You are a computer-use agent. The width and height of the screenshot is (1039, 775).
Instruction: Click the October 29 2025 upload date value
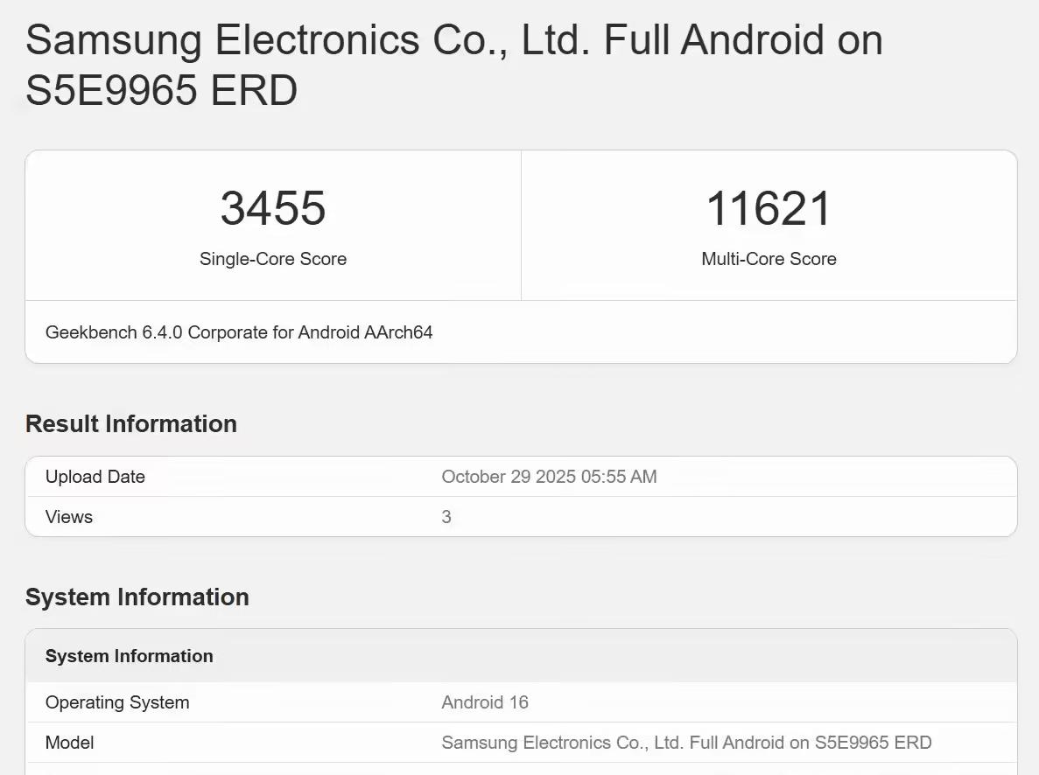(549, 477)
